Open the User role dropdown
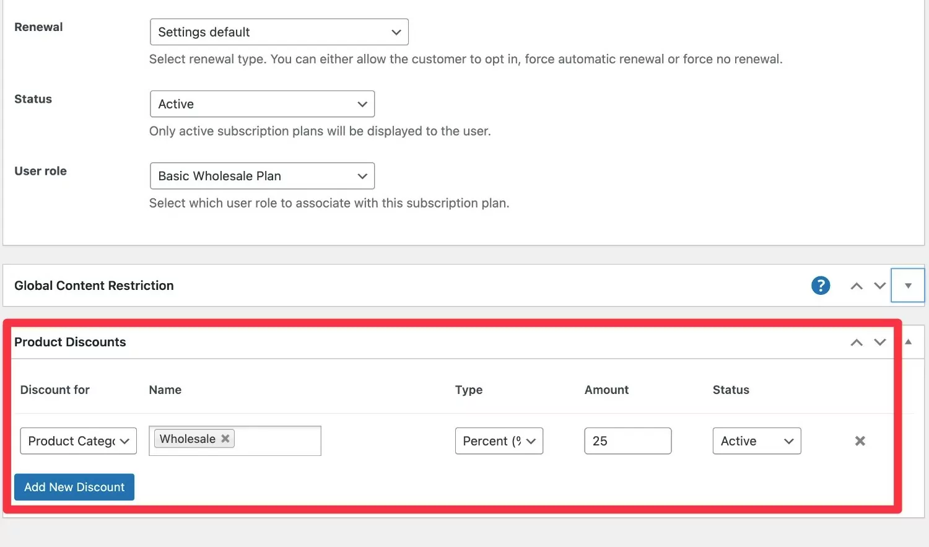This screenshot has height=547, width=929. (x=263, y=176)
